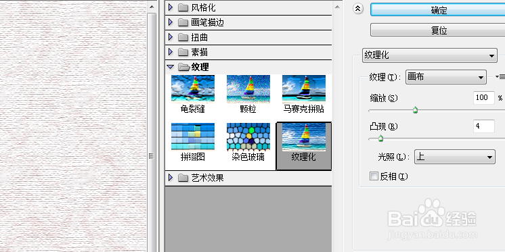Expand the 扭曲 filter folder
Screen dimensions: 505x252
coord(171,37)
